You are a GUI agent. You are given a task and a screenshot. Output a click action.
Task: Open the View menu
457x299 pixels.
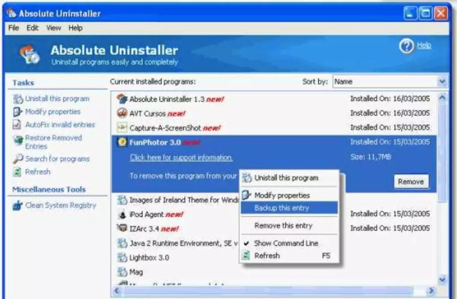pyautogui.click(x=54, y=28)
